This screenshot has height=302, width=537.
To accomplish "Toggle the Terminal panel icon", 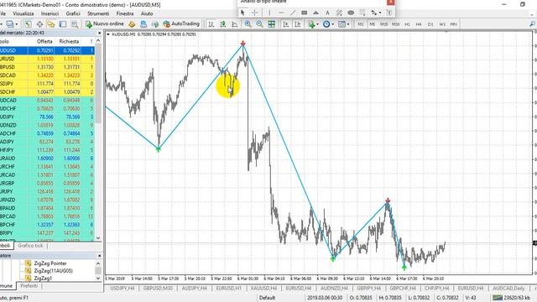I will tap(63, 24).
